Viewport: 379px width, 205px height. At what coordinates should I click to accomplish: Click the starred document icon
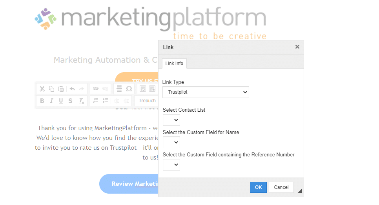[x=152, y=89]
